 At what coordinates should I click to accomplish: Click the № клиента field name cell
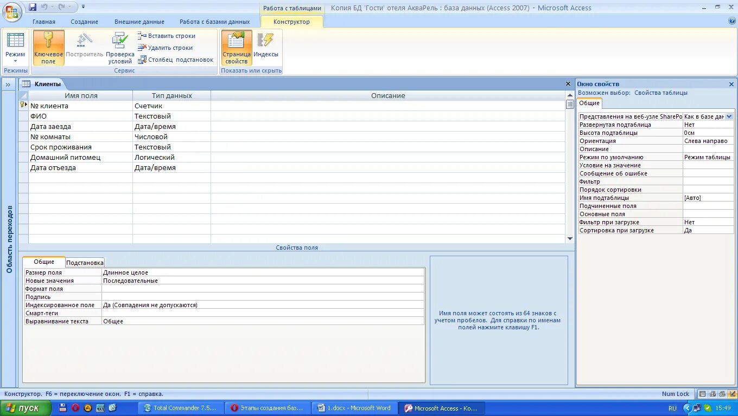click(x=80, y=106)
